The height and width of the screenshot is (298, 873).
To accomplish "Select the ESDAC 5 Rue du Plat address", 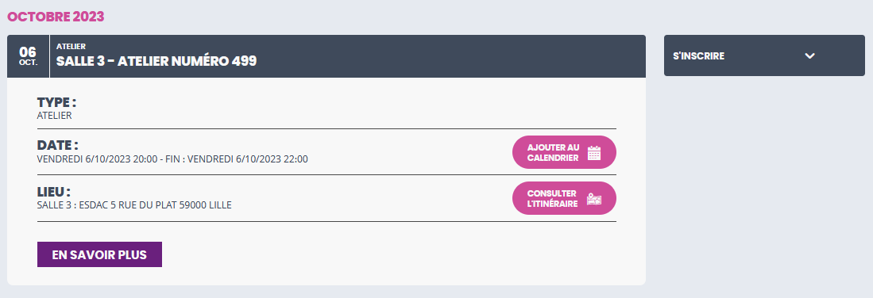I will pyautogui.click(x=128, y=205).
